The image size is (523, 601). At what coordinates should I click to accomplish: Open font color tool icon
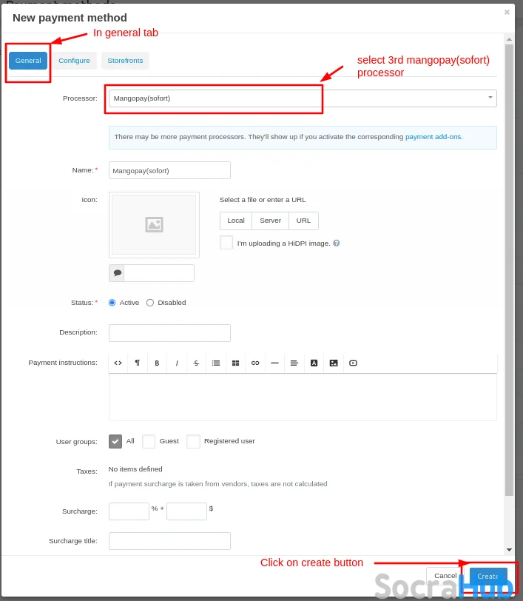pos(314,363)
